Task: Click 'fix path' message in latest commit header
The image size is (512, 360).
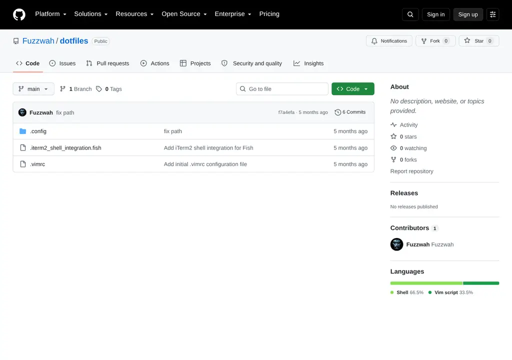Action: [x=65, y=112]
